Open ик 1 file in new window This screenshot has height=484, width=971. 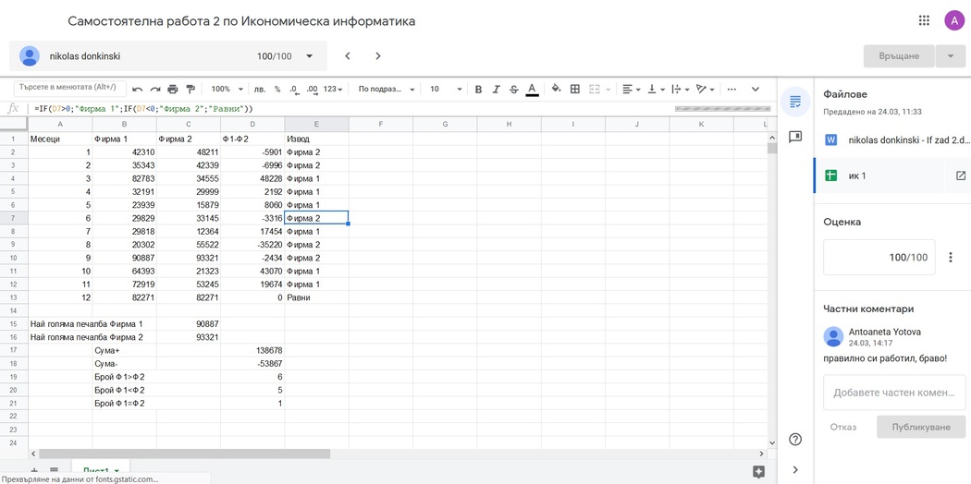tap(960, 175)
